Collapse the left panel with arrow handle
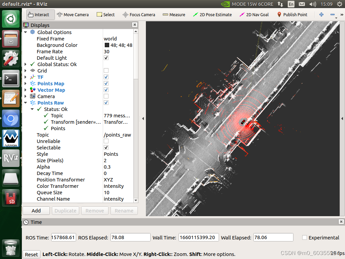Screen dimensions: 345x259 tap(143, 119)
